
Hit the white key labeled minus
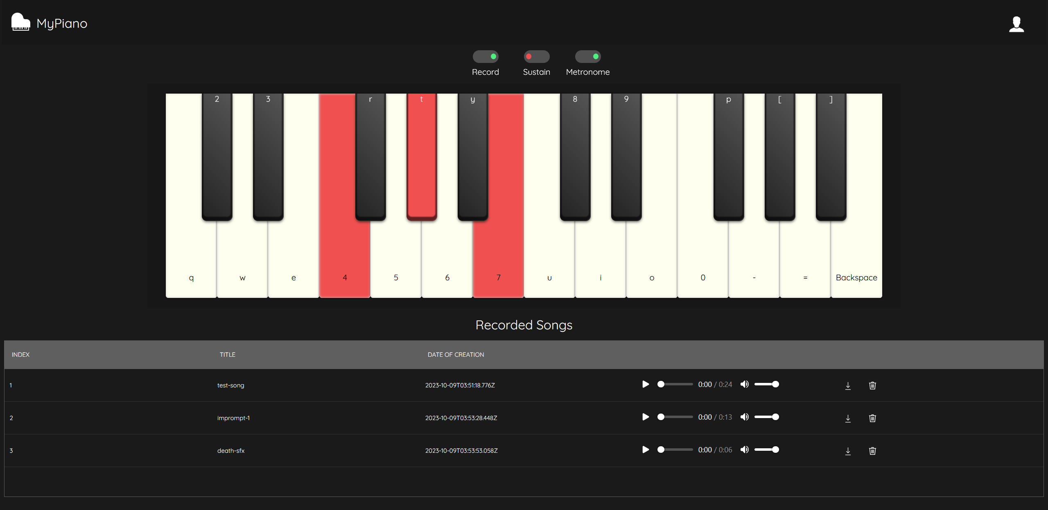[754, 257]
